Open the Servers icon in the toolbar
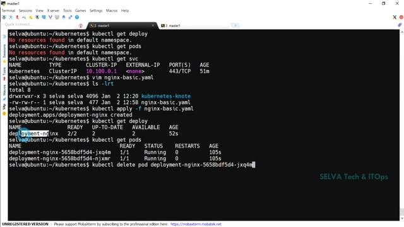This screenshot has height=227, width=404. [x=11, y=17]
